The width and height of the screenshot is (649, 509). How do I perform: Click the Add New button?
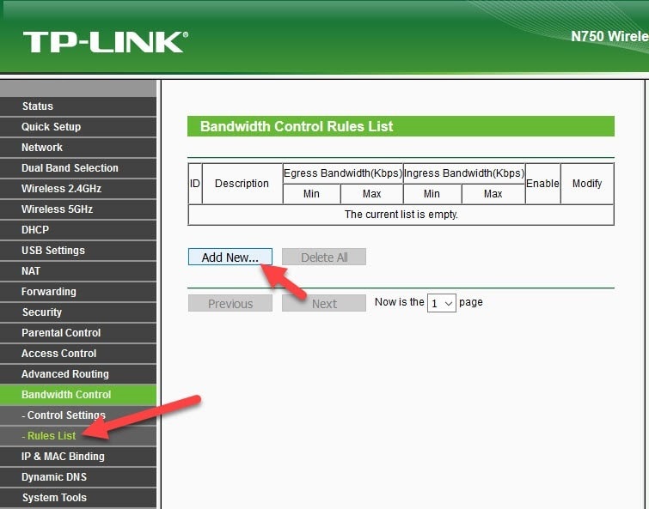click(230, 257)
